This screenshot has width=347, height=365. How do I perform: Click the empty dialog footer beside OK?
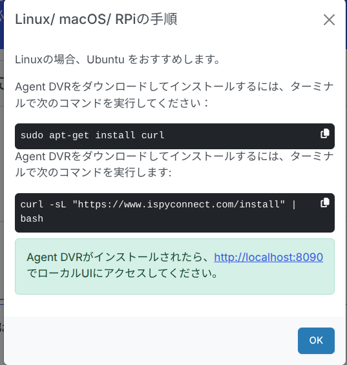point(149,340)
